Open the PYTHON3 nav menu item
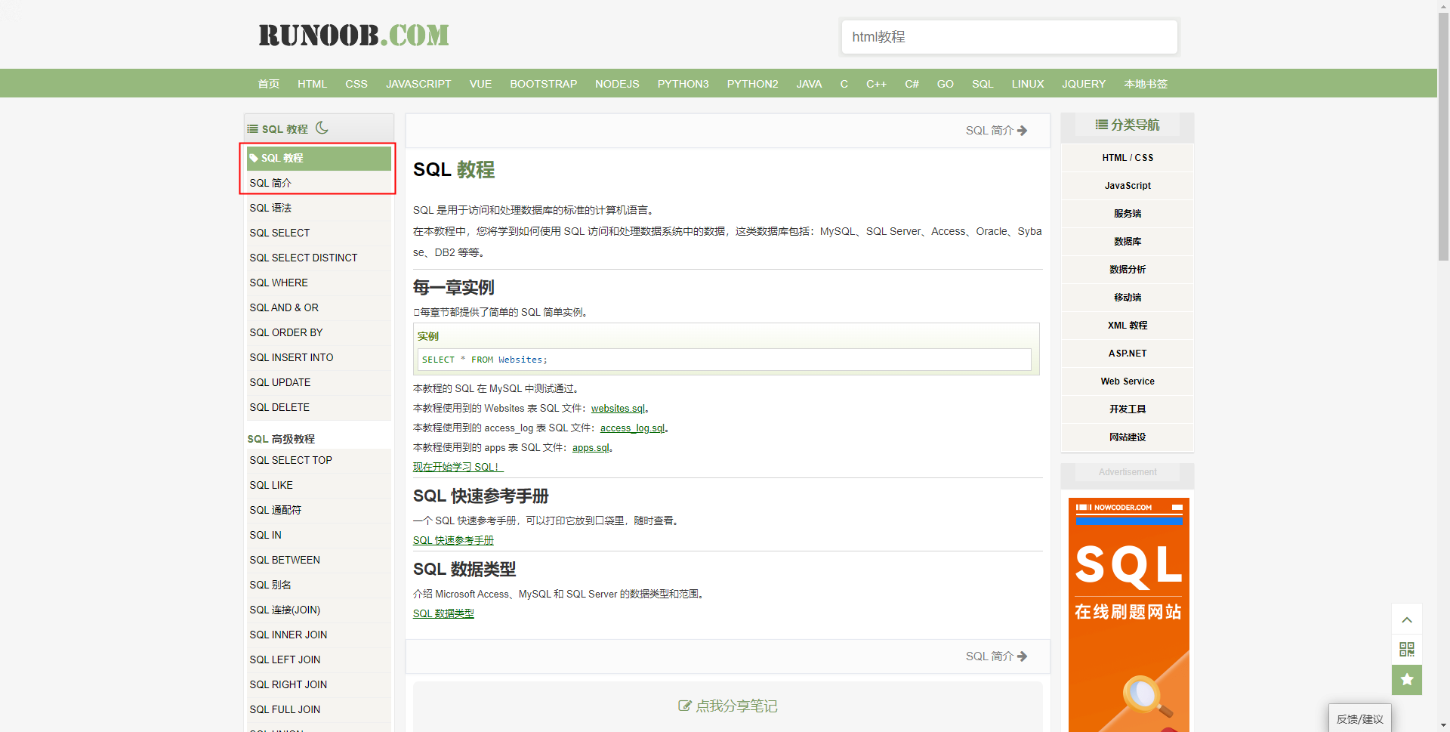1450x732 pixels. pyautogui.click(x=683, y=84)
